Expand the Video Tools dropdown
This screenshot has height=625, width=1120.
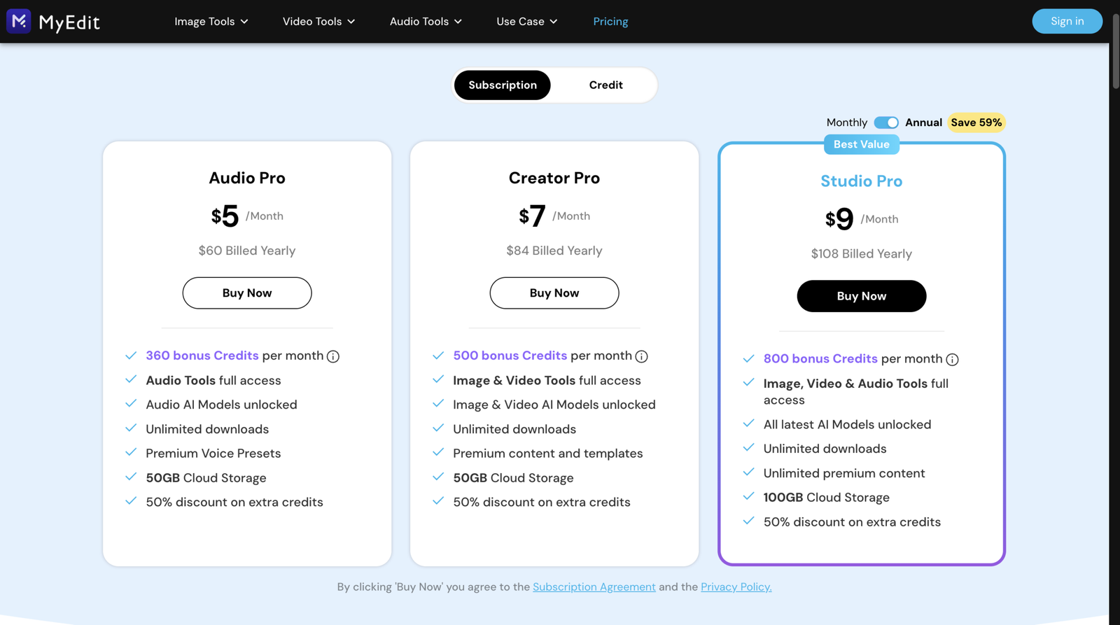coord(319,22)
